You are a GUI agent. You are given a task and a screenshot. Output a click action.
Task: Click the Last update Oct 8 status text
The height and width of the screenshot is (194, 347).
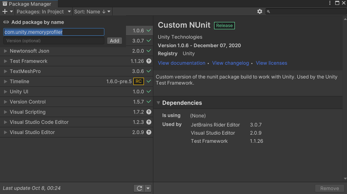32,188
